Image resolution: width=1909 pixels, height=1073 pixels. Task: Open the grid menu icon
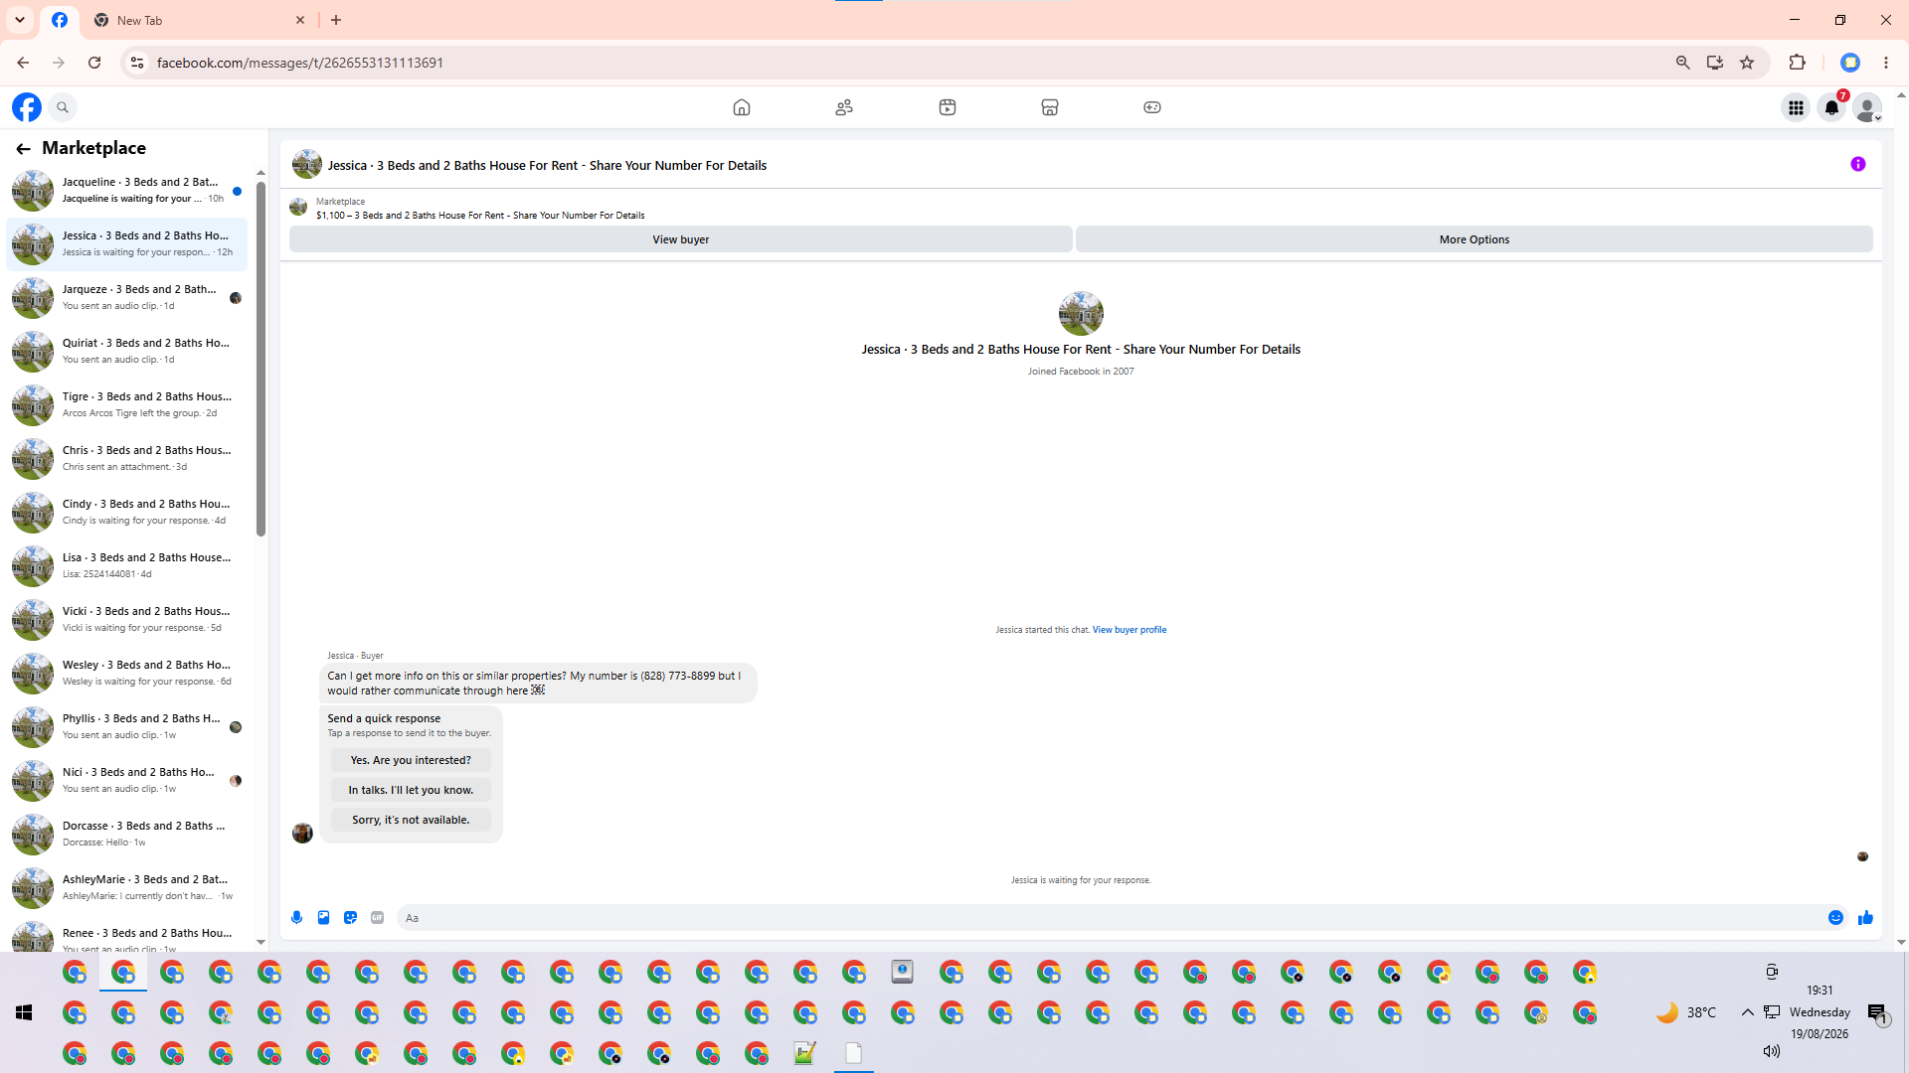click(1796, 107)
